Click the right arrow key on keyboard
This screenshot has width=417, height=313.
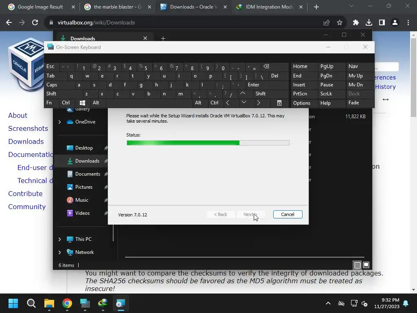click(x=259, y=103)
